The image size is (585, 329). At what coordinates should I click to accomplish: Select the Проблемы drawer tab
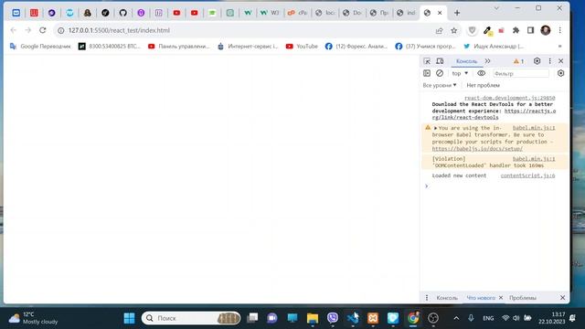[x=523, y=298]
